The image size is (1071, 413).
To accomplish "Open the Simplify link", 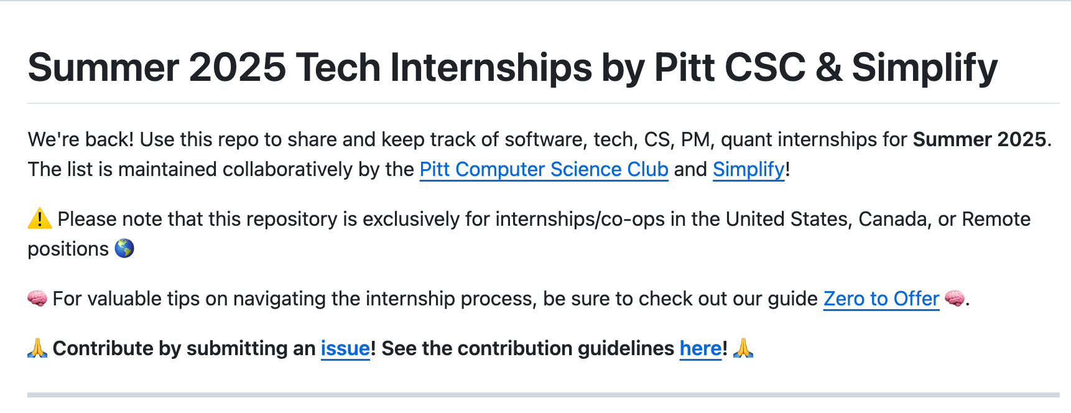I will [x=749, y=169].
